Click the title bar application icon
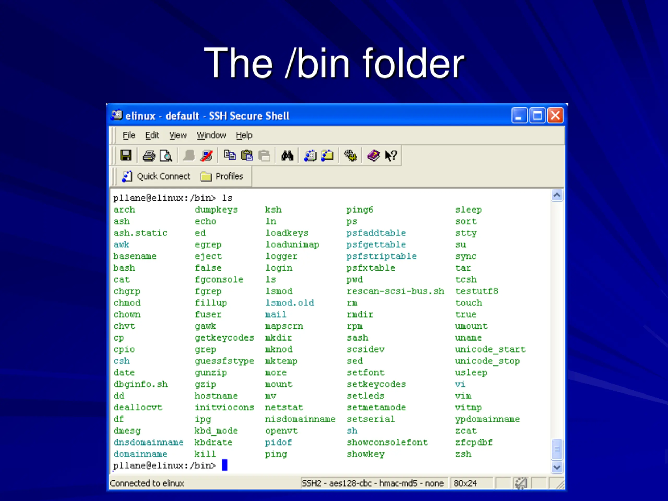Viewport: 668px width, 501px height. point(117,115)
